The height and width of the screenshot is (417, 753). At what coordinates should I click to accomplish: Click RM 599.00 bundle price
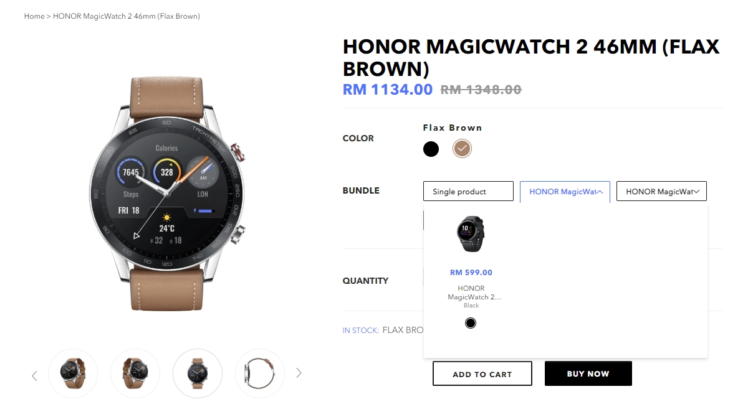[471, 273]
